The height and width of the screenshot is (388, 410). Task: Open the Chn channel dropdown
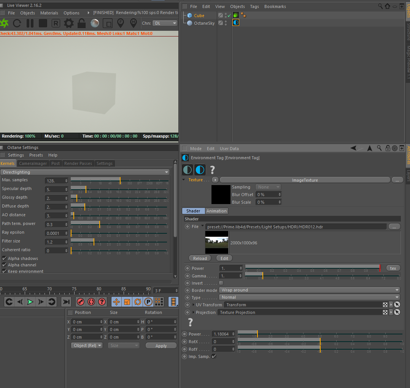pos(165,23)
